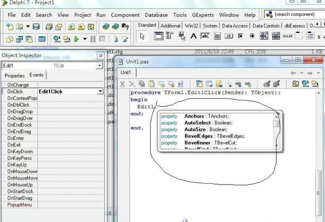The height and width of the screenshot is (222, 325).
Task: Select the arrow pointer tool in component palette
Action: tap(143, 36)
